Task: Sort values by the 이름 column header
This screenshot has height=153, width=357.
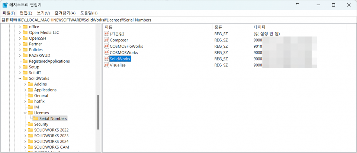Action: [158, 27]
